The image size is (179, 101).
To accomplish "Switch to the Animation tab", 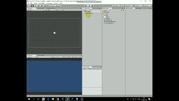I will coord(41,55).
